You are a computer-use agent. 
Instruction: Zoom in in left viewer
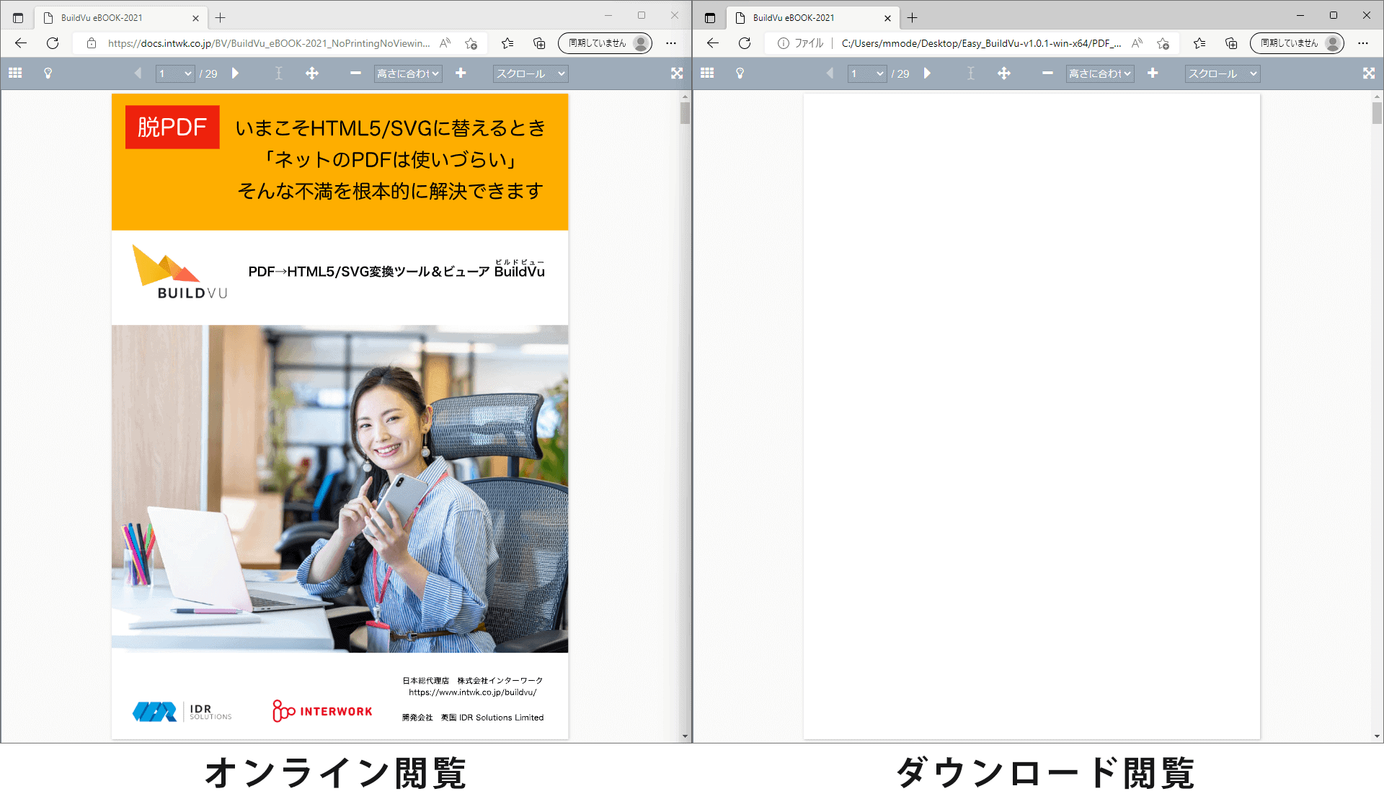461,73
